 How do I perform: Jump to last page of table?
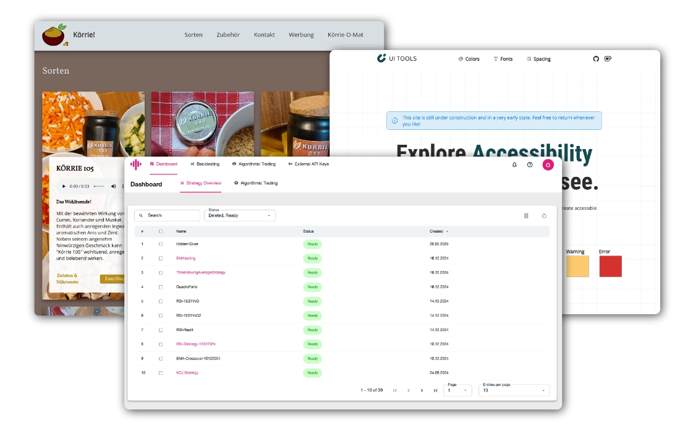(435, 390)
